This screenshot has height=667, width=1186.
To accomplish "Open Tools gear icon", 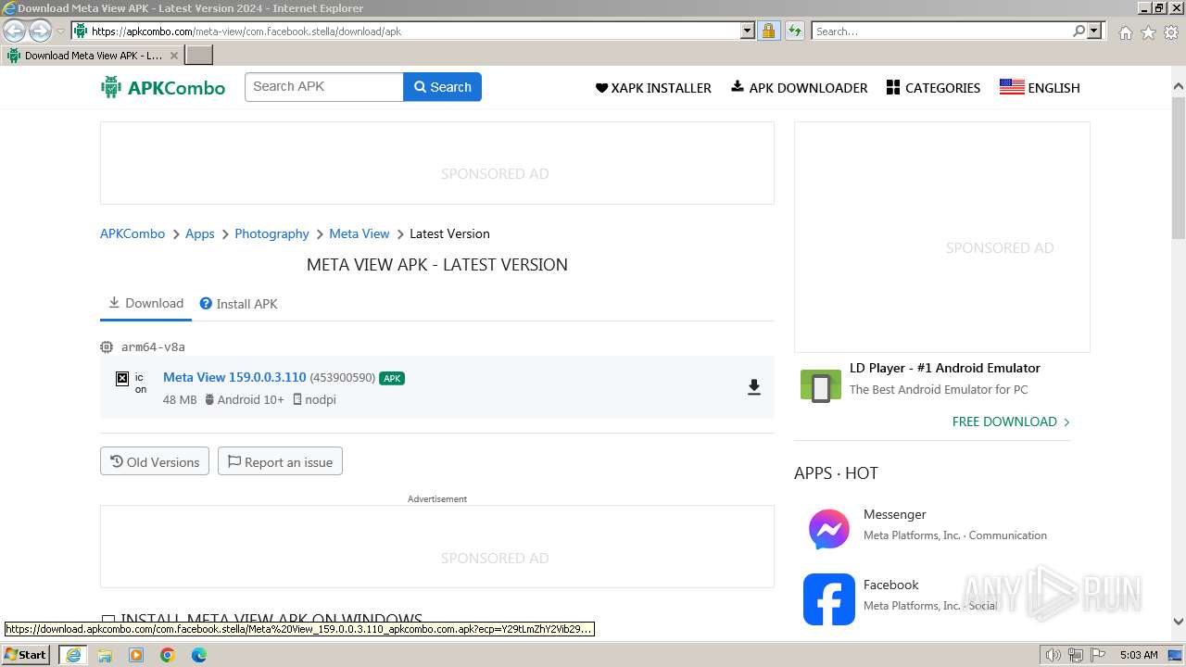I will click(x=1171, y=32).
